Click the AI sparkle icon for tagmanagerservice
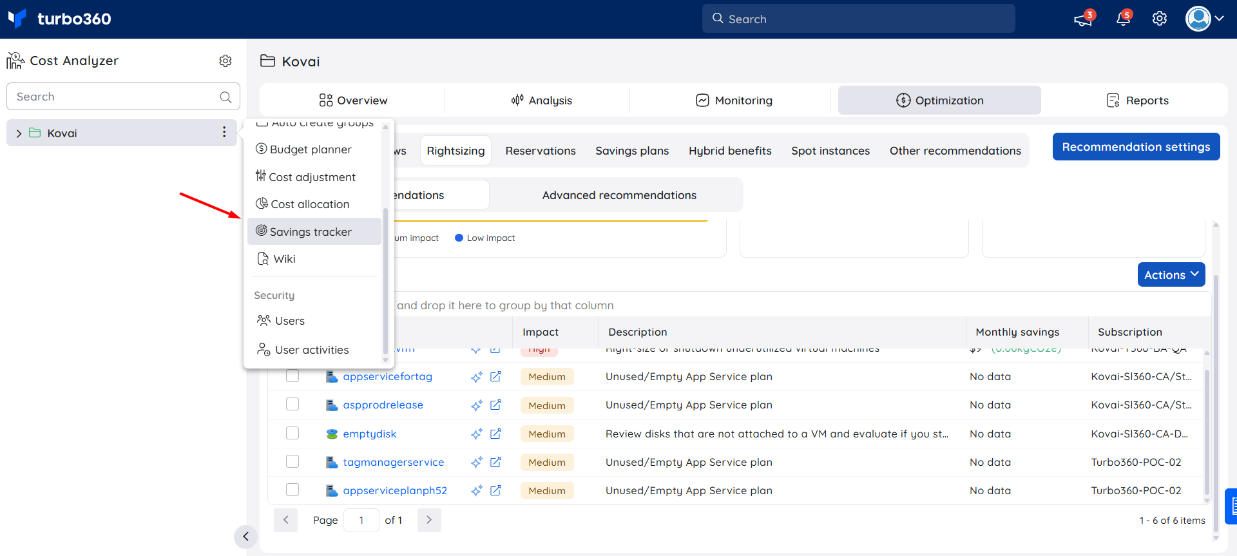 [476, 463]
